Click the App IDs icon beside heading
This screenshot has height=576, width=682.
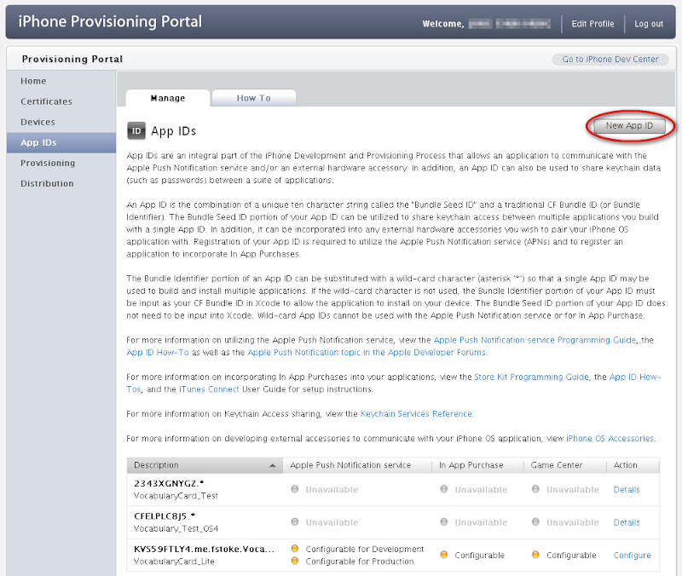point(136,130)
